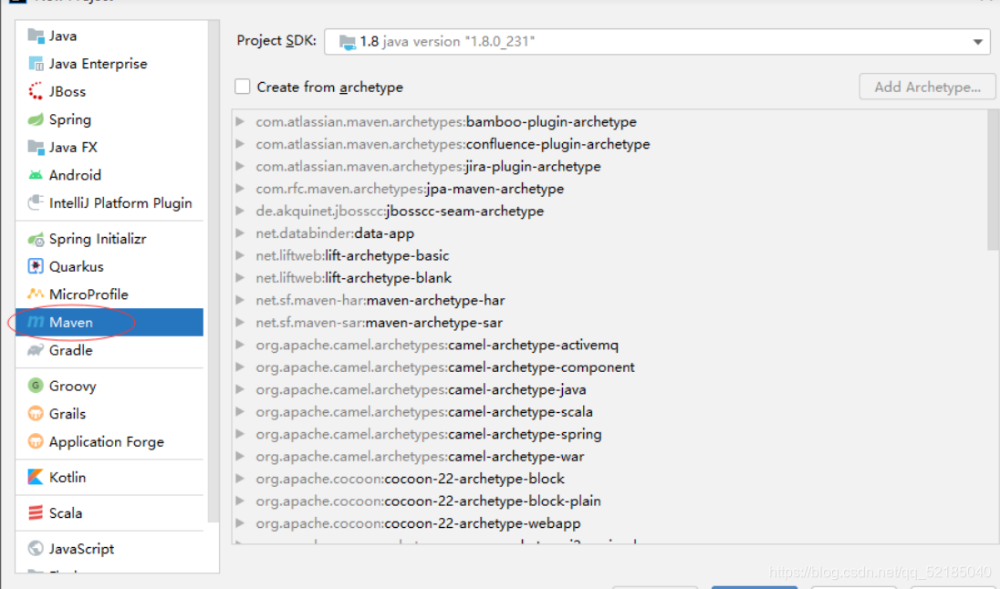Image resolution: width=1000 pixels, height=589 pixels.
Task: Expand bamboo-plugin-archetype entry
Action: point(240,121)
